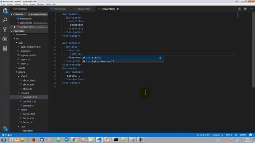Open the Aide menu
This screenshot has height=143, width=255.
coord(54,4)
